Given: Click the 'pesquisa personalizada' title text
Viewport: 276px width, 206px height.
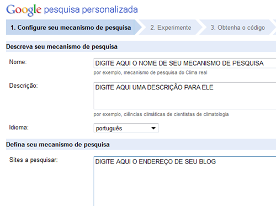Looking at the screenshot, I should coord(91,10).
